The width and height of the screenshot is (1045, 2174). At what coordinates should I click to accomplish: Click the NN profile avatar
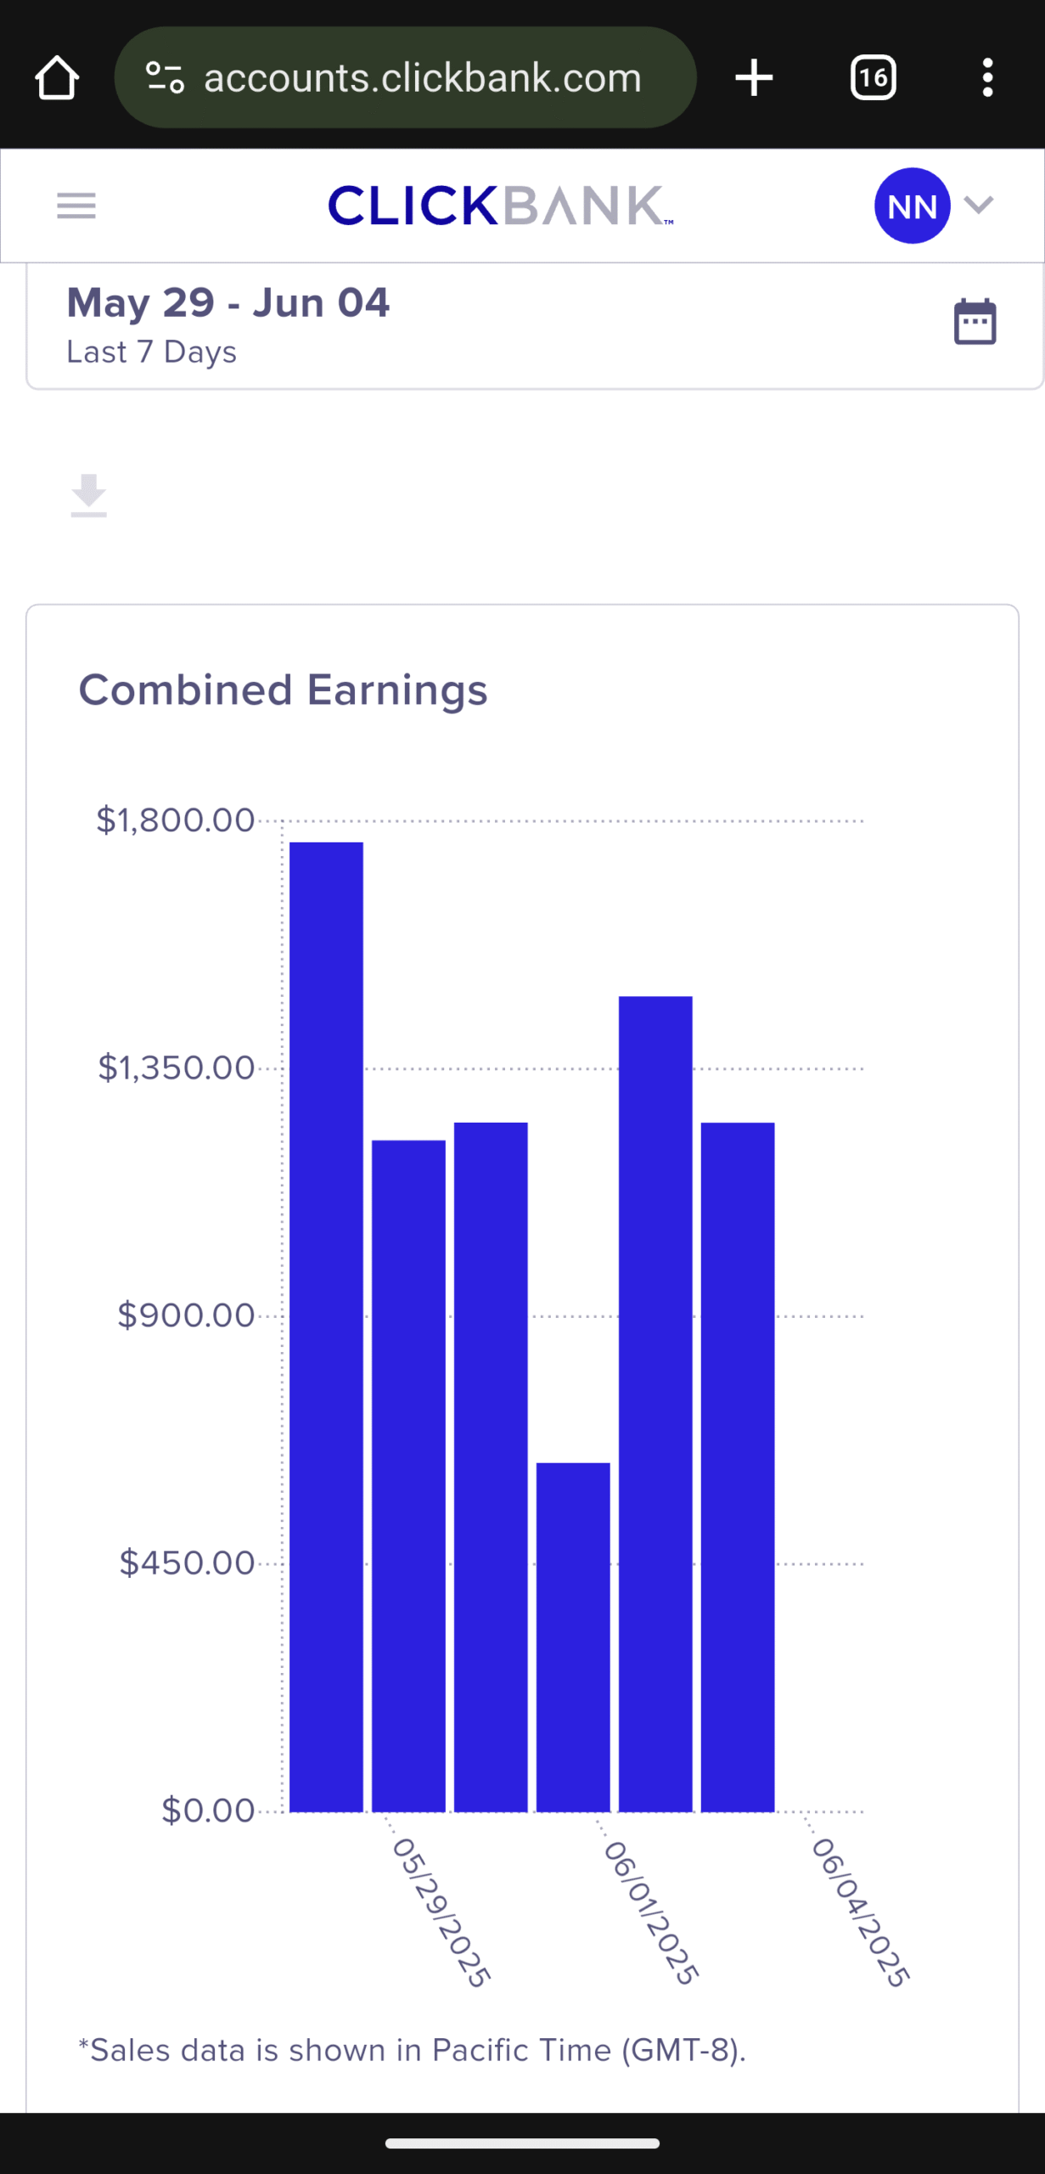[x=912, y=206]
